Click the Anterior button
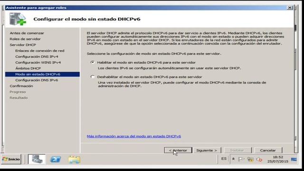Screen dimensions: 304x171 click(178, 150)
